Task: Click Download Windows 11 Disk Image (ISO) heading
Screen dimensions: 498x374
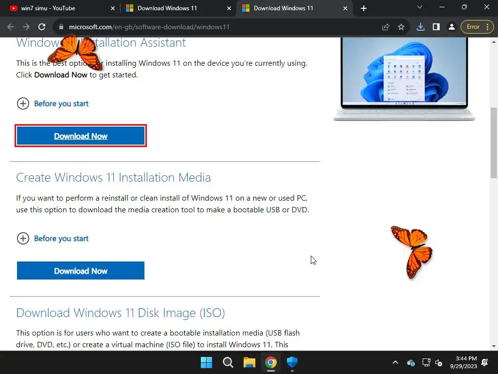Action: pyautogui.click(x=121, y=313)
